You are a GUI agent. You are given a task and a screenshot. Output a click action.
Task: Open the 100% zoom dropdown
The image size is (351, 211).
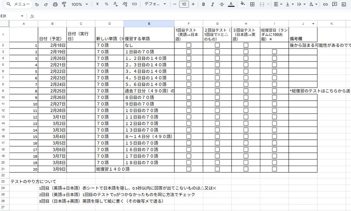tap(80, 4)
